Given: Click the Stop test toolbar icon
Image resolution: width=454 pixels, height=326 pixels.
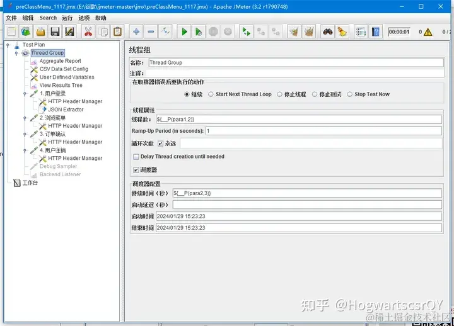Looking at the screenshot, I should point(213,31).
